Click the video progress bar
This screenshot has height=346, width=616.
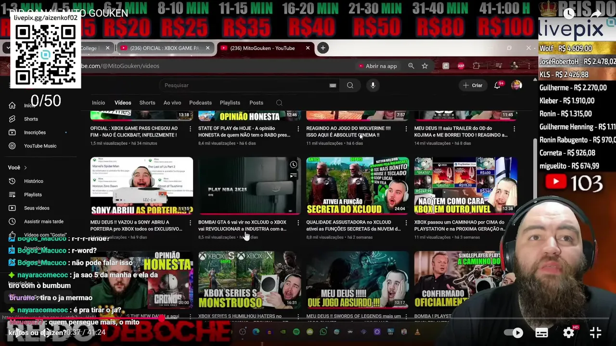[308, 319]
